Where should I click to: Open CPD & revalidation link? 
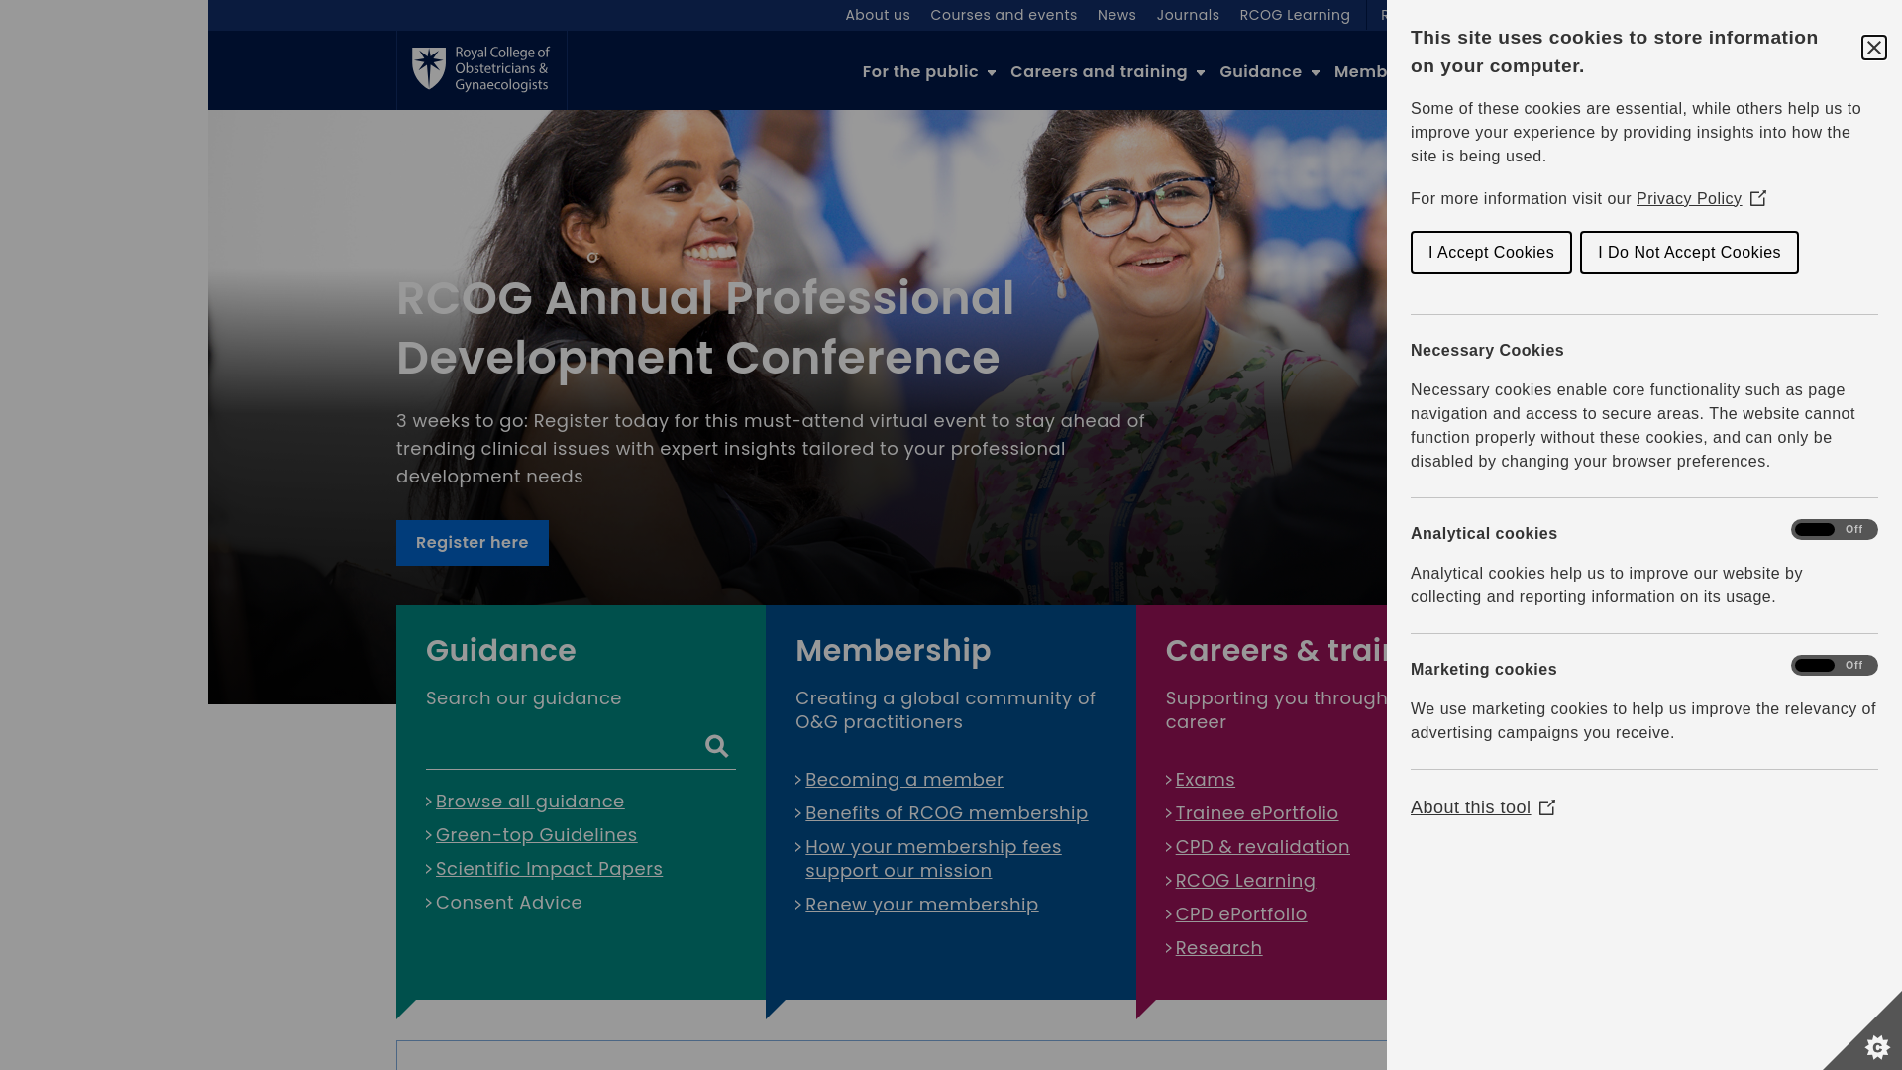click(x=1262, y=847)
